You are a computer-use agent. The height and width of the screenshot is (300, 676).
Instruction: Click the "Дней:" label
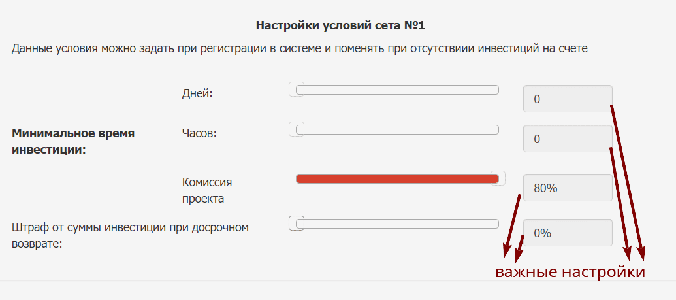[197, 93]
